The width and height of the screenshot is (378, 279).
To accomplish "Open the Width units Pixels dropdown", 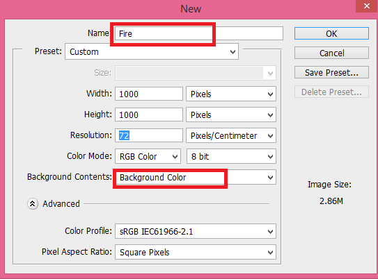I will pos(231,94).
